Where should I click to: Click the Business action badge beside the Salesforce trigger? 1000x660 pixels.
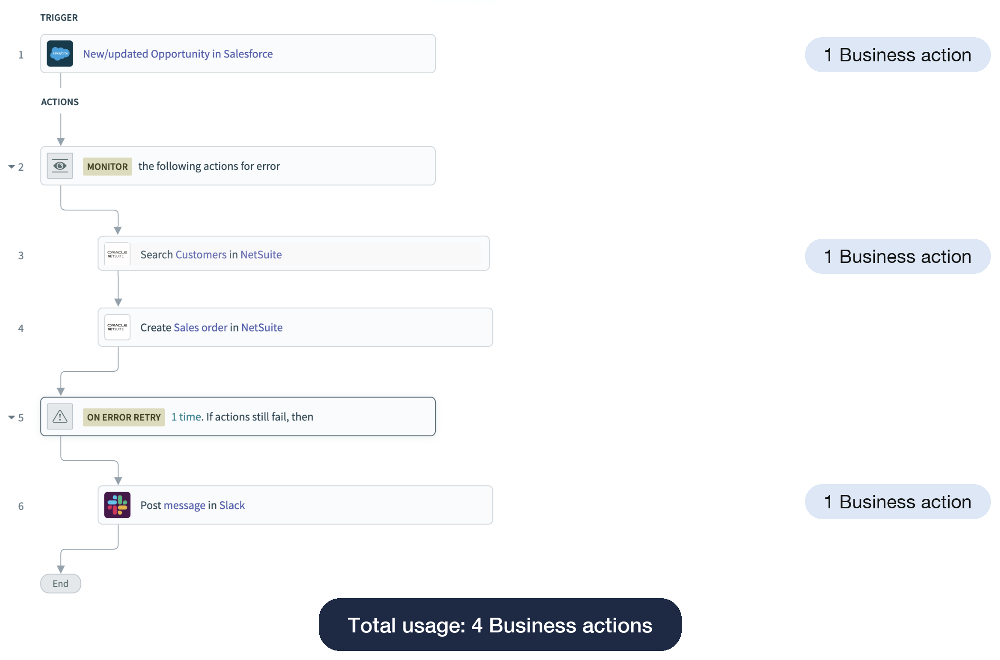click(898, 55)
